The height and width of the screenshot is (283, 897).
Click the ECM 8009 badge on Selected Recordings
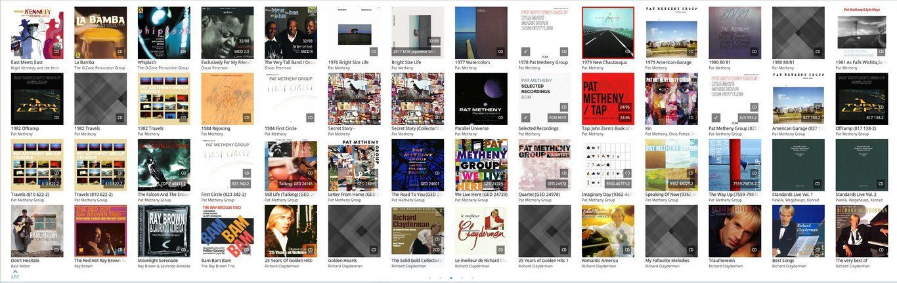click(558, 117)
